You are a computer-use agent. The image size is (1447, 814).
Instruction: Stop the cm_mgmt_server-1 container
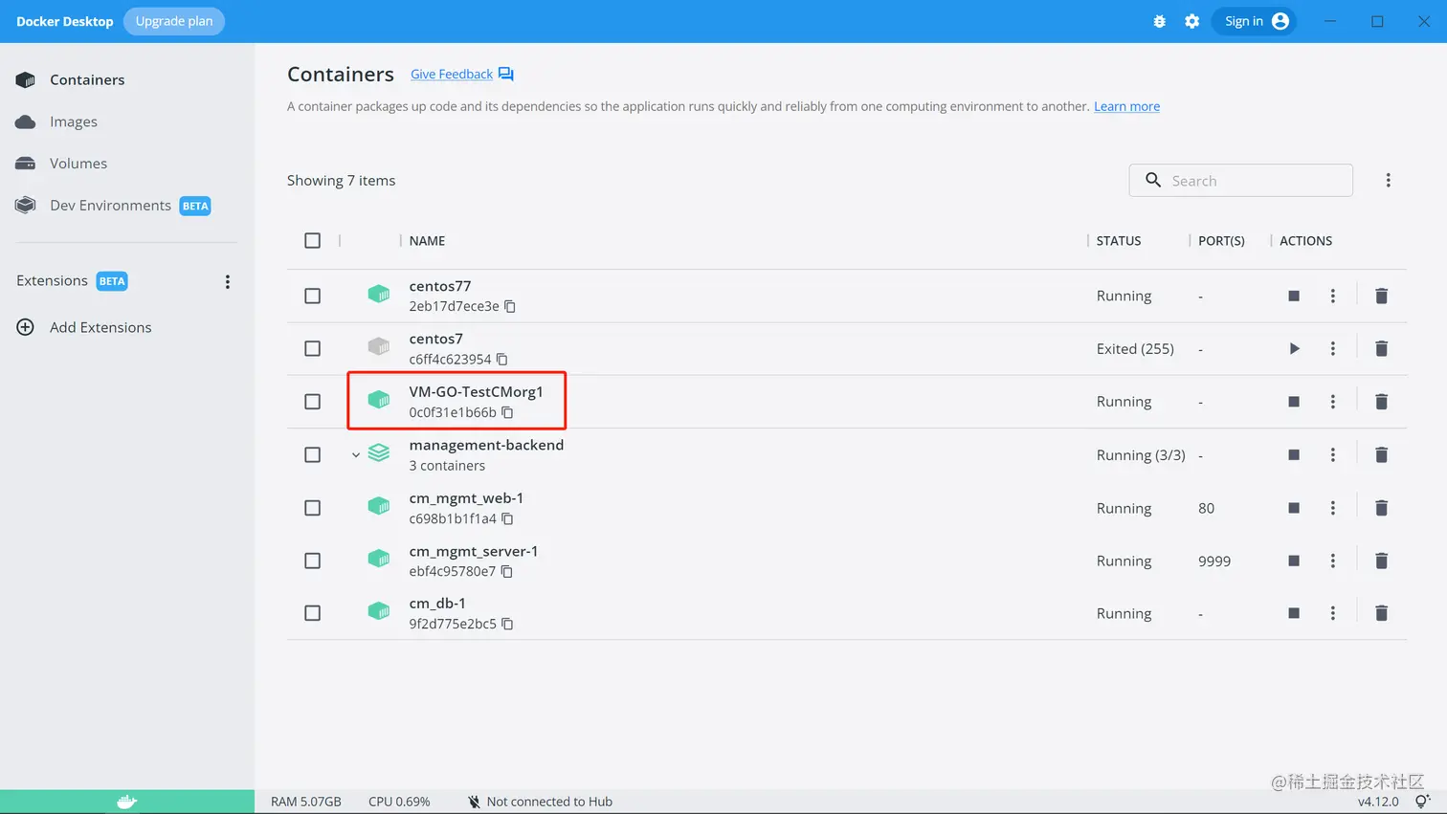point(1294,561)
